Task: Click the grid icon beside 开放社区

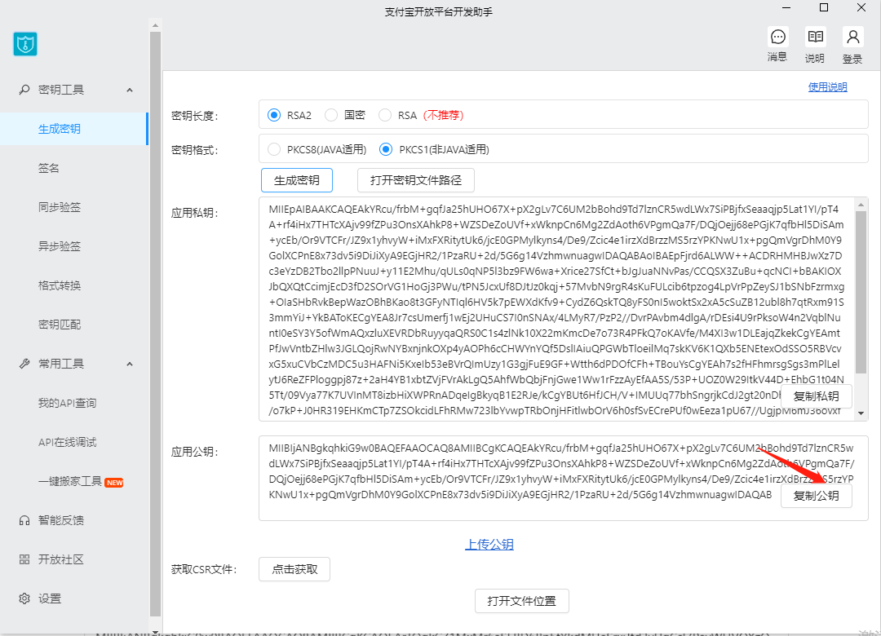Action: [24, 559]
